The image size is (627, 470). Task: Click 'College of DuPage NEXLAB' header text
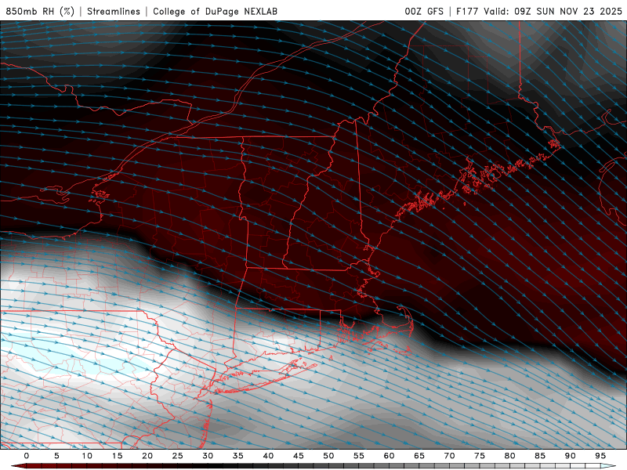pos(215,11)
